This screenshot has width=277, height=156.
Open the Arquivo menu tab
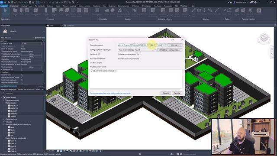pos(4,6)
